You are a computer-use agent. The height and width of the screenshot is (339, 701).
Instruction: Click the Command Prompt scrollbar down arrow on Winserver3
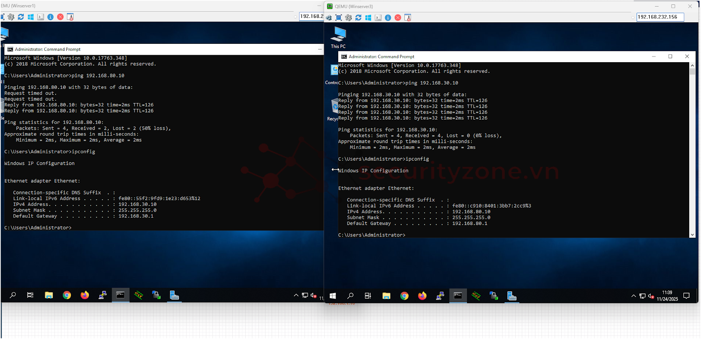[692, 235]
